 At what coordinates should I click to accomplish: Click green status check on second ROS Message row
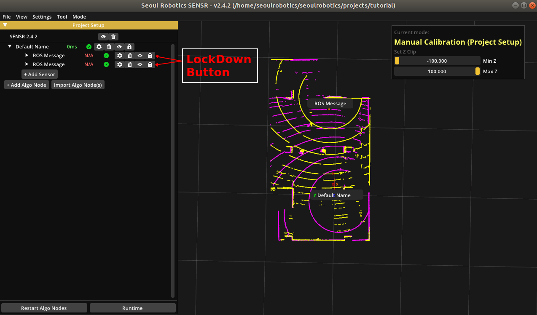point(106,64)
